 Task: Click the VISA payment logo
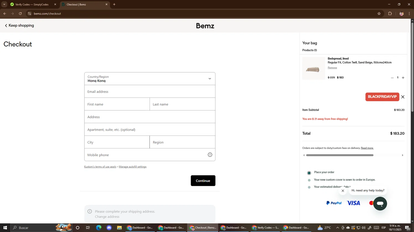tap(353, 203)
